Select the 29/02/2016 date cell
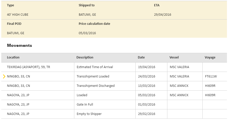 coord(146,114)
